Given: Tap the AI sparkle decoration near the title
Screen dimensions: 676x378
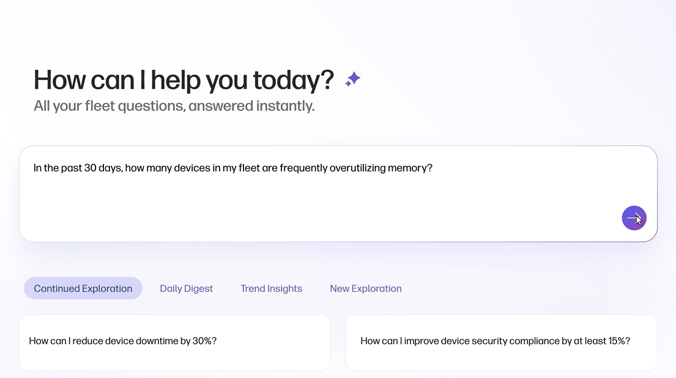Looking at the screenshot, I should tap(352, 78).
